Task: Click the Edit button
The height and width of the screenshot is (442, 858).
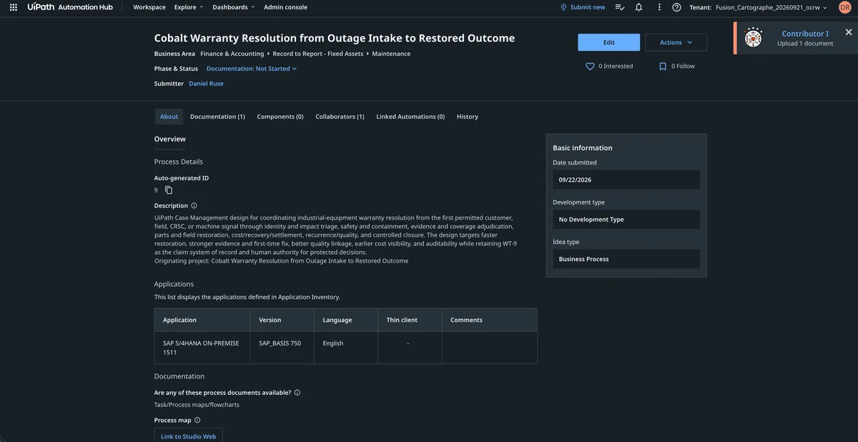Action: 609,42
